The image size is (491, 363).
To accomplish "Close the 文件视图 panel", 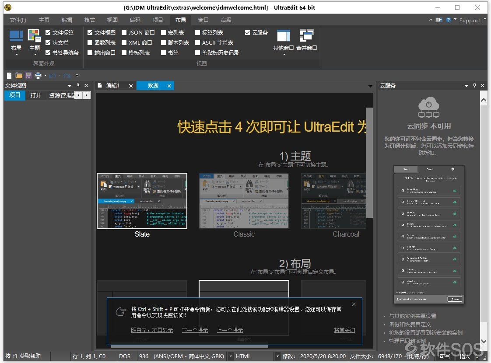I will (86, 85).
